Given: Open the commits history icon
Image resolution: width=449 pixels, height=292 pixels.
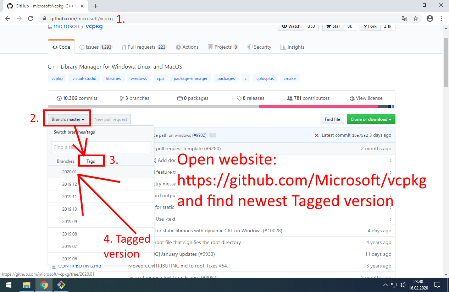Looking at the screenshot, I should [59, 98].
